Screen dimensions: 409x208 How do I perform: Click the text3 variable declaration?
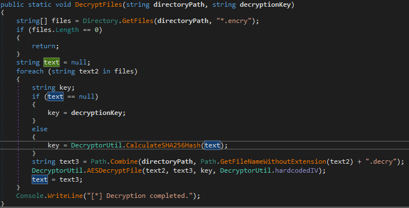[x=69, y=161]
